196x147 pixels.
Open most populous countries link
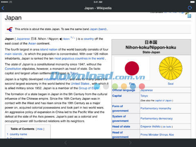(x=79, y=58)
